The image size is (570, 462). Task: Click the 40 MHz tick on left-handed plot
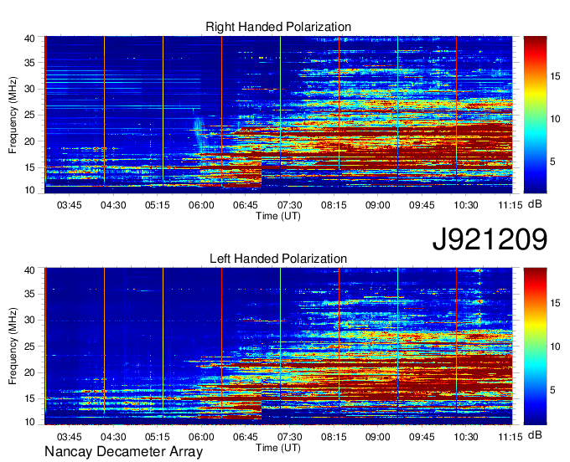pyautogui.click(x=29, y=270)
